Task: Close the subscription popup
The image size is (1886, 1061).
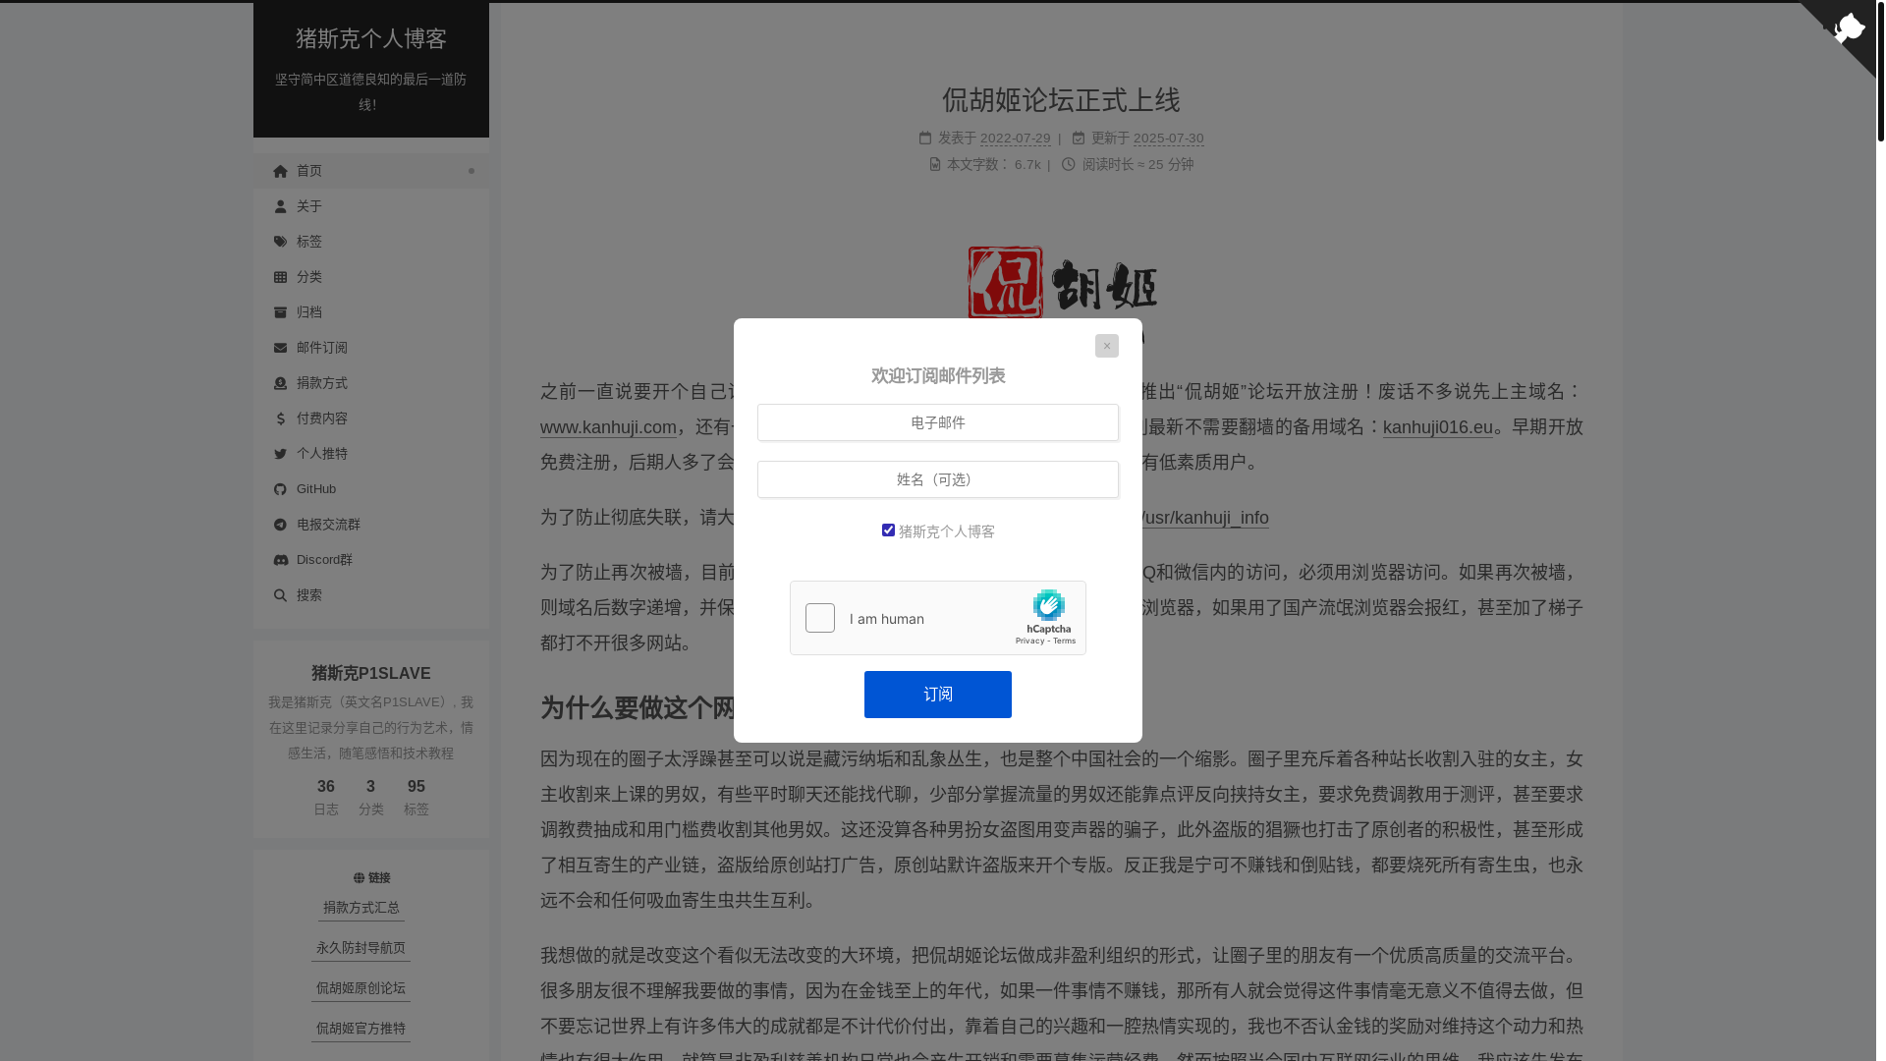Action: tap(1107, 346)
